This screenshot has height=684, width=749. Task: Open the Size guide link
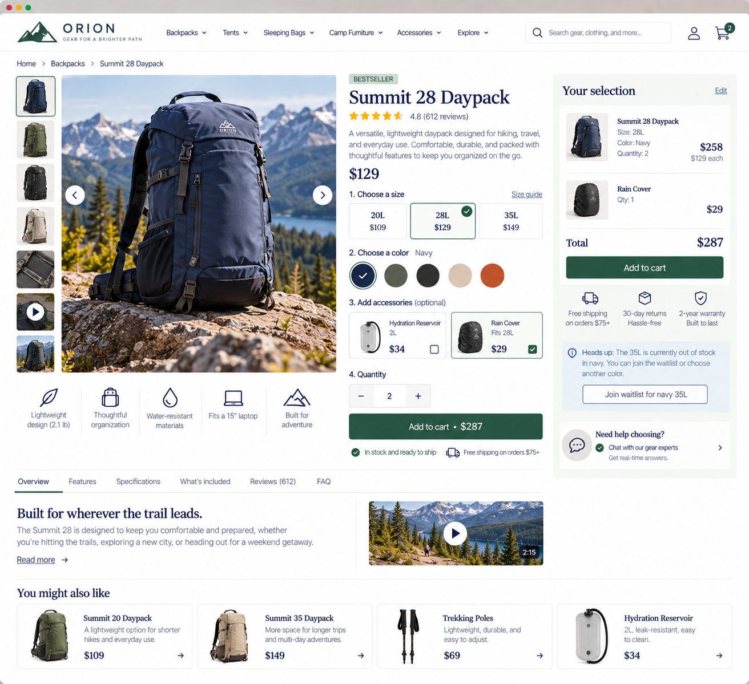pyautogui.click(x=527, y=195)
